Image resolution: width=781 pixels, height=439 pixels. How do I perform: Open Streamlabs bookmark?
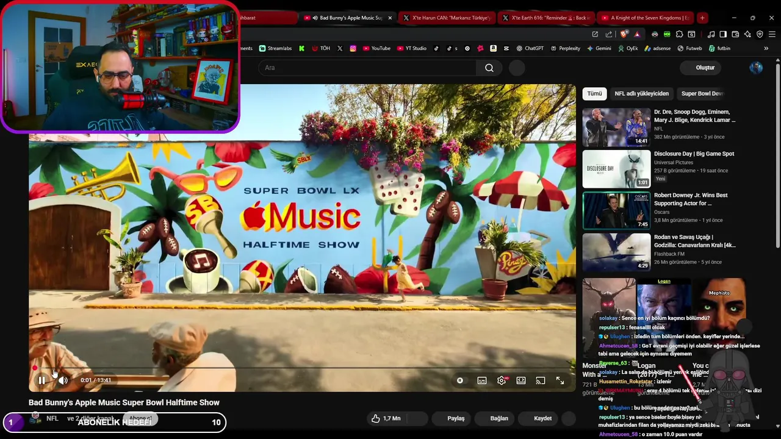click(275, 48)
